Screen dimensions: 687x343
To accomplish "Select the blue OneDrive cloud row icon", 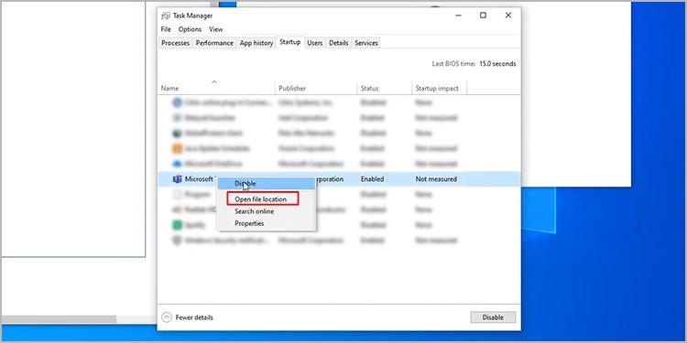I will tap(177, 164).
